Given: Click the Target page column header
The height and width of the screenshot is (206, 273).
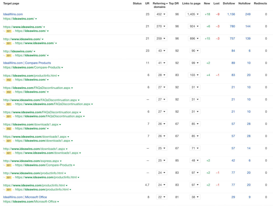Looking at the screenshot, I should (11, 3).
